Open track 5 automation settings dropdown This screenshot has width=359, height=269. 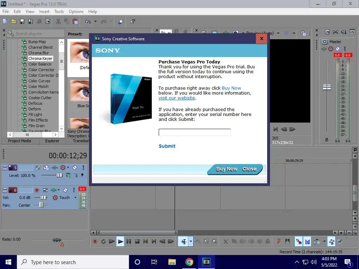(68, 168)
